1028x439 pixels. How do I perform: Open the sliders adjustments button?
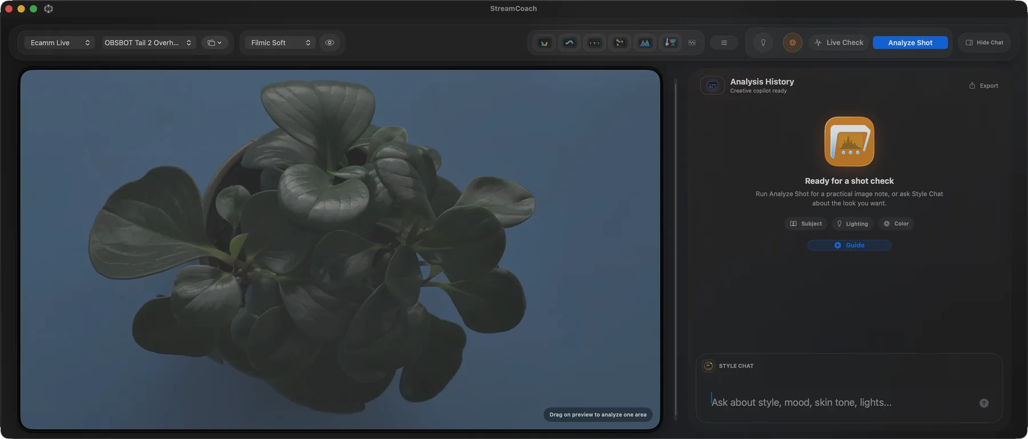724,43
